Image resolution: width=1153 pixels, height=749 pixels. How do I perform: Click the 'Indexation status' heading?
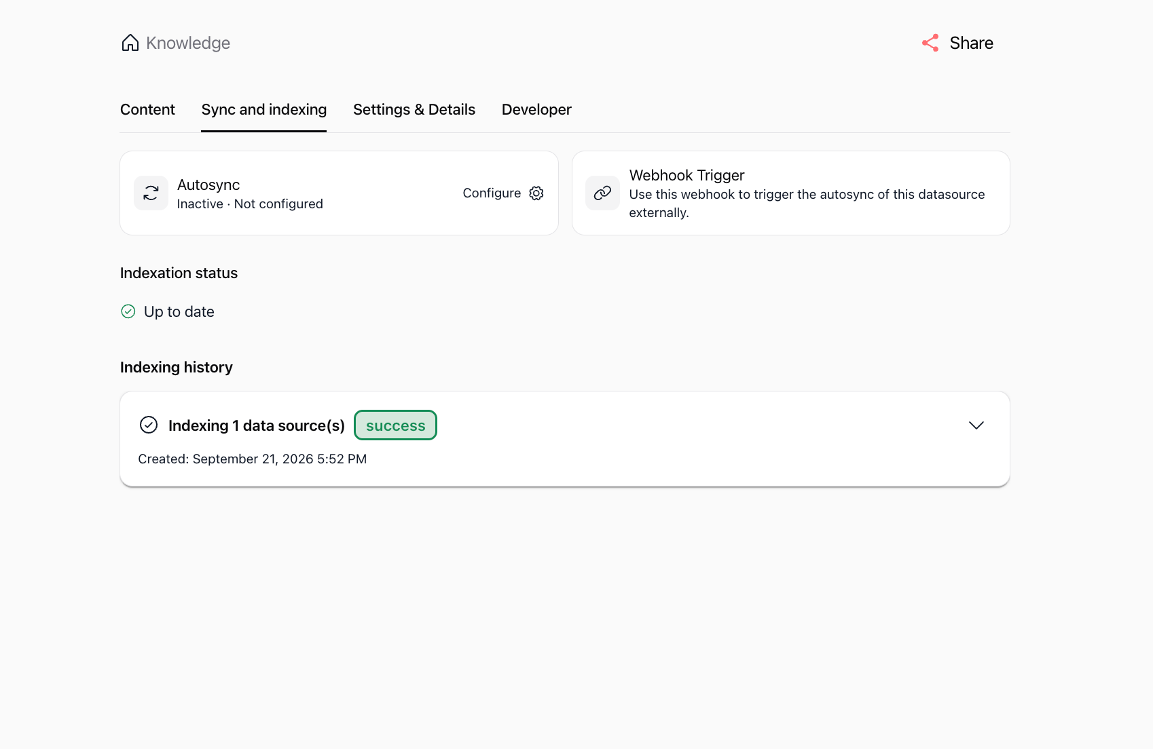point(179,273)
